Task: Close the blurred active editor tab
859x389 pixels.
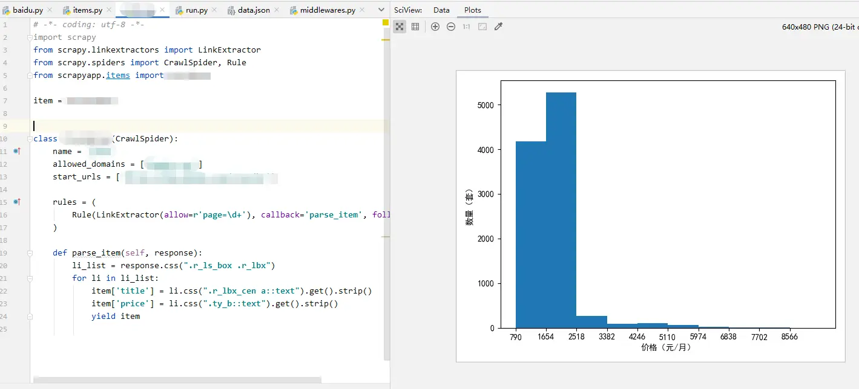Action: 163,10
